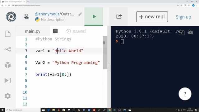Open the Mail app from taskbar
This screenshot has width=199, height=112.
click(44, 110)
